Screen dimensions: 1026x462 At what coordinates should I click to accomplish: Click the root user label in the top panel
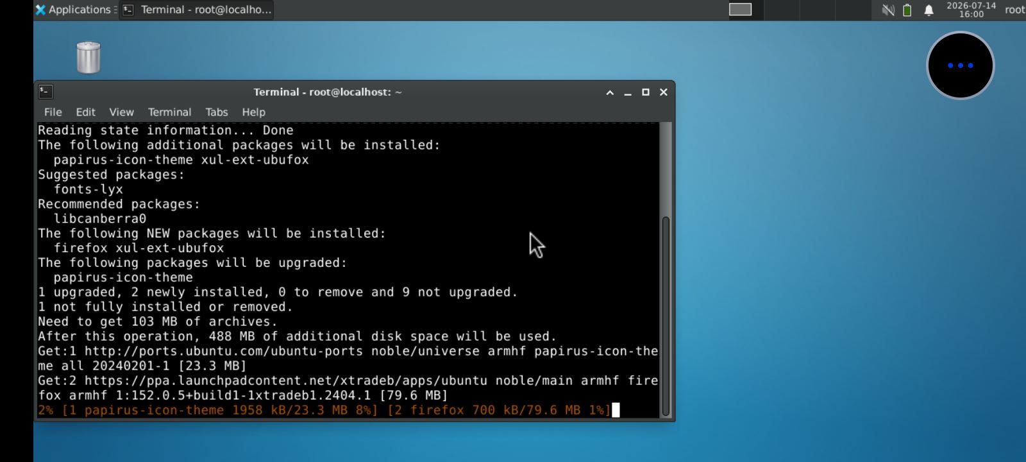coord(1014,10)
